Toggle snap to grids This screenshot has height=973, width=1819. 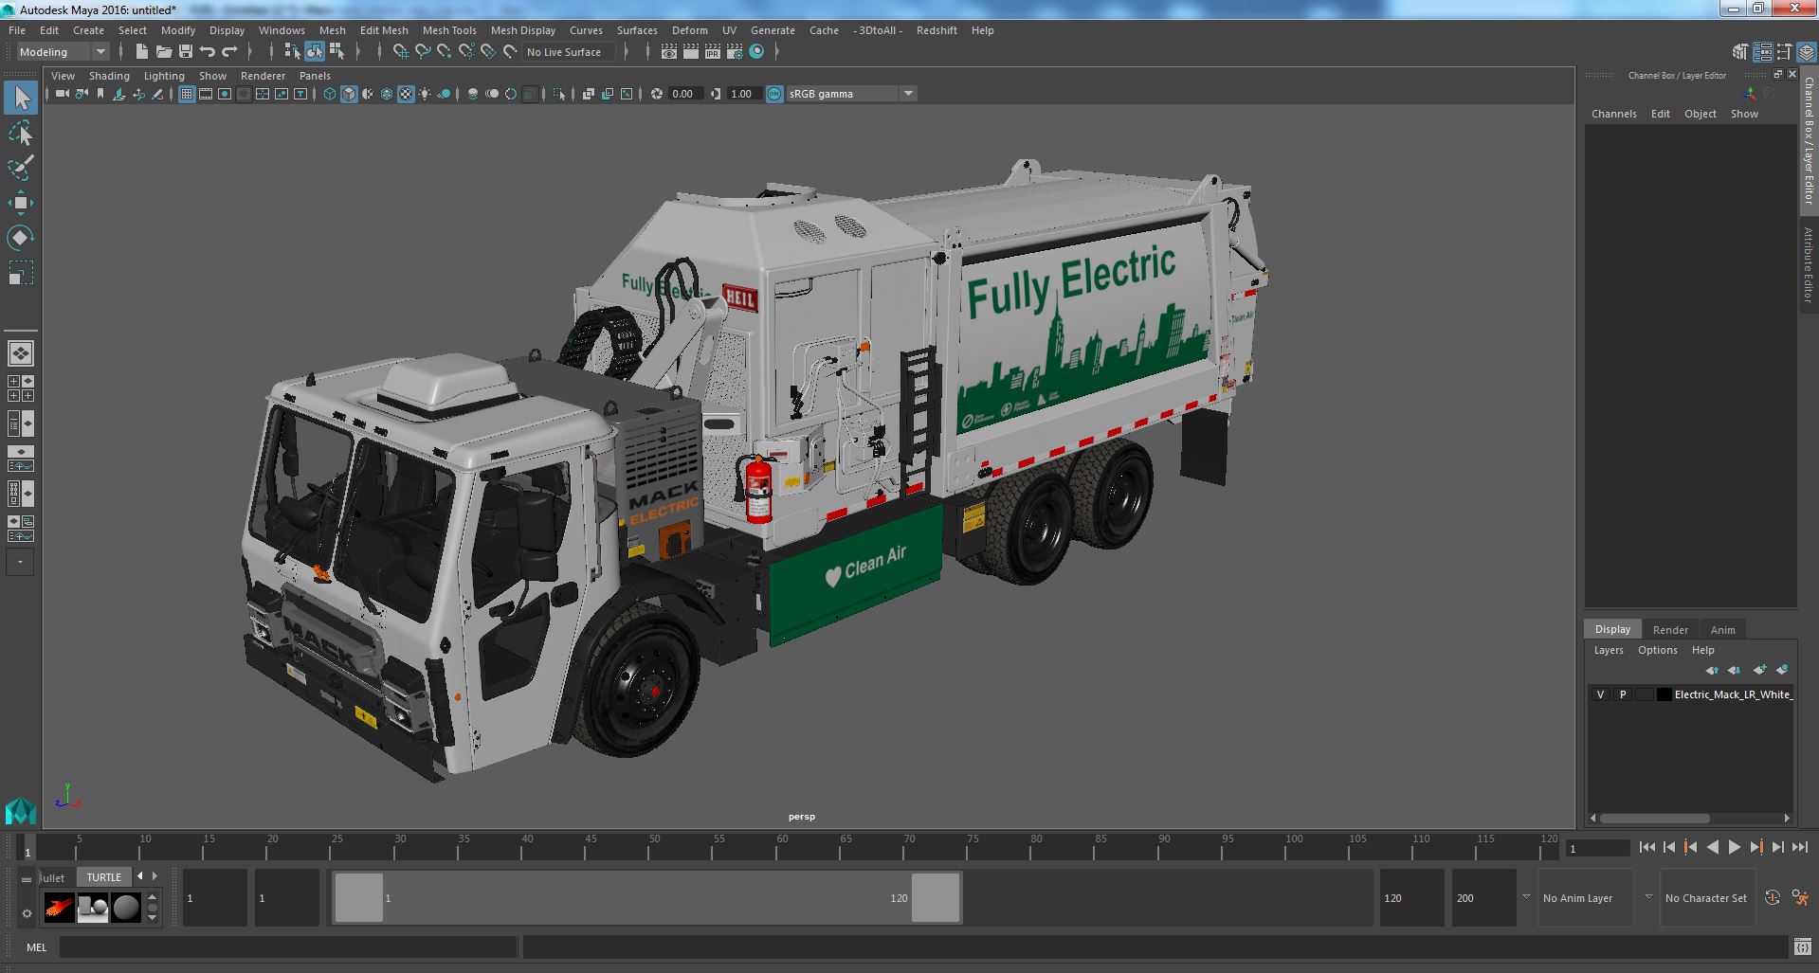[401, 51]
